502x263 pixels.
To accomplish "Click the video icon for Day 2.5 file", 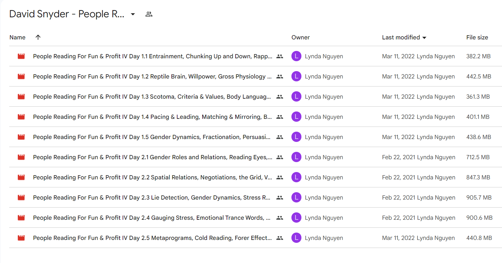I will pyautogui.click(x=21, y=238).
